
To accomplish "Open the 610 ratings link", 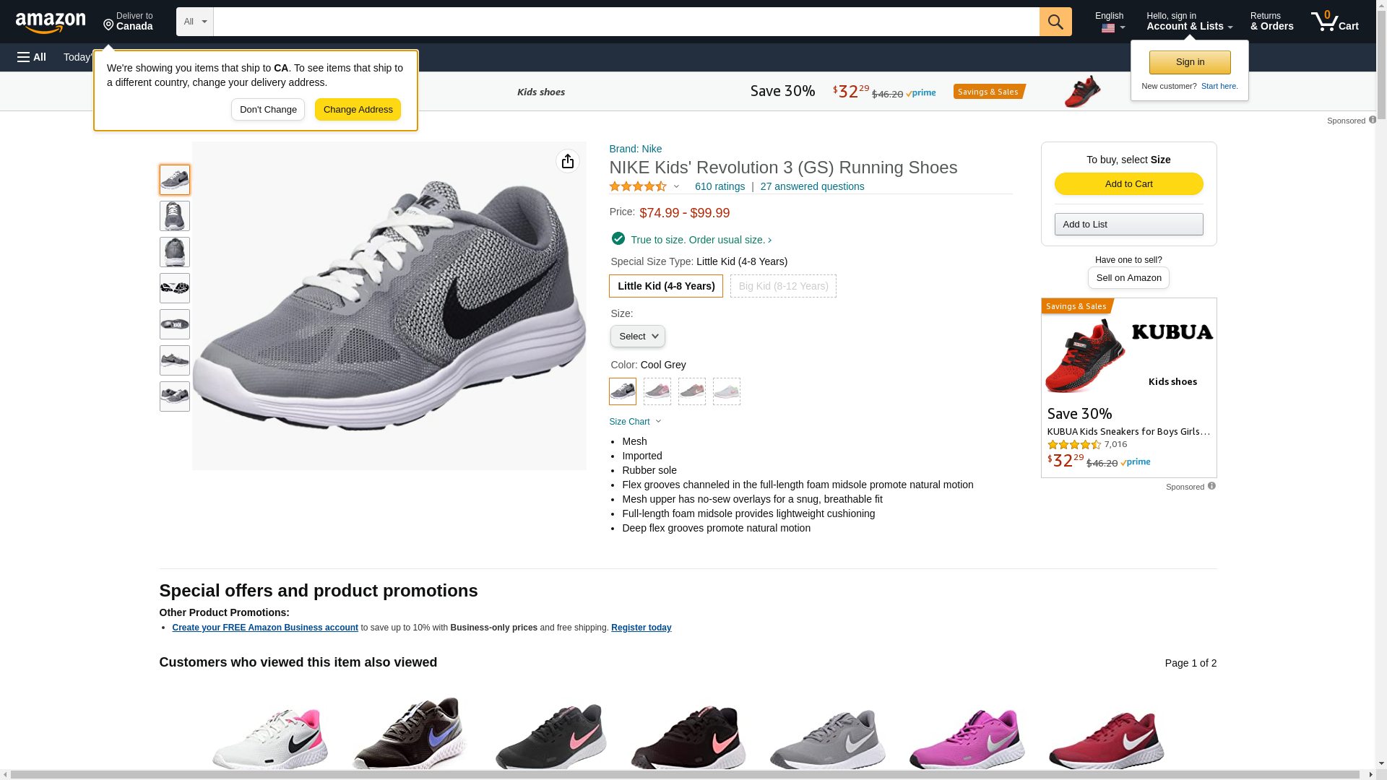I will [720, 186].
